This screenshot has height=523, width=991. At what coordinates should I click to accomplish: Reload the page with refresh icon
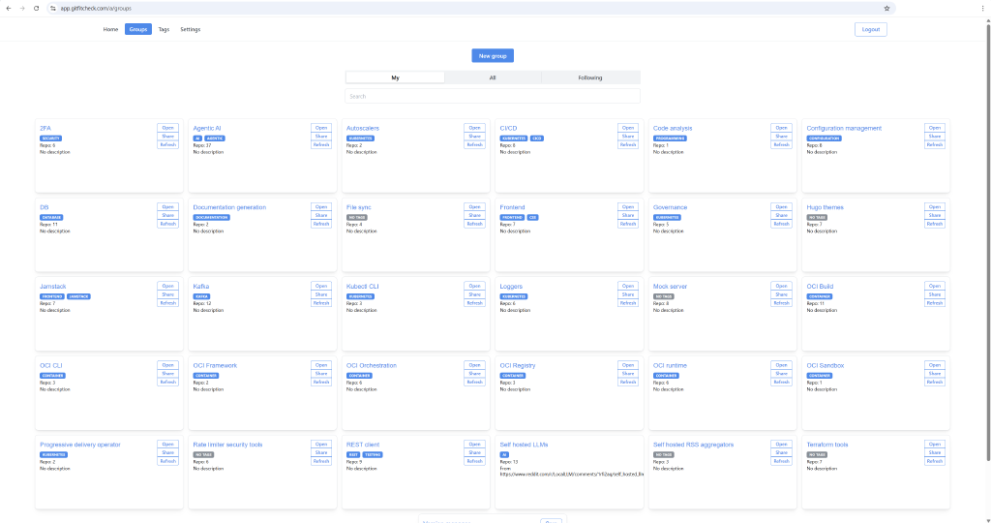tap(36, 8)
